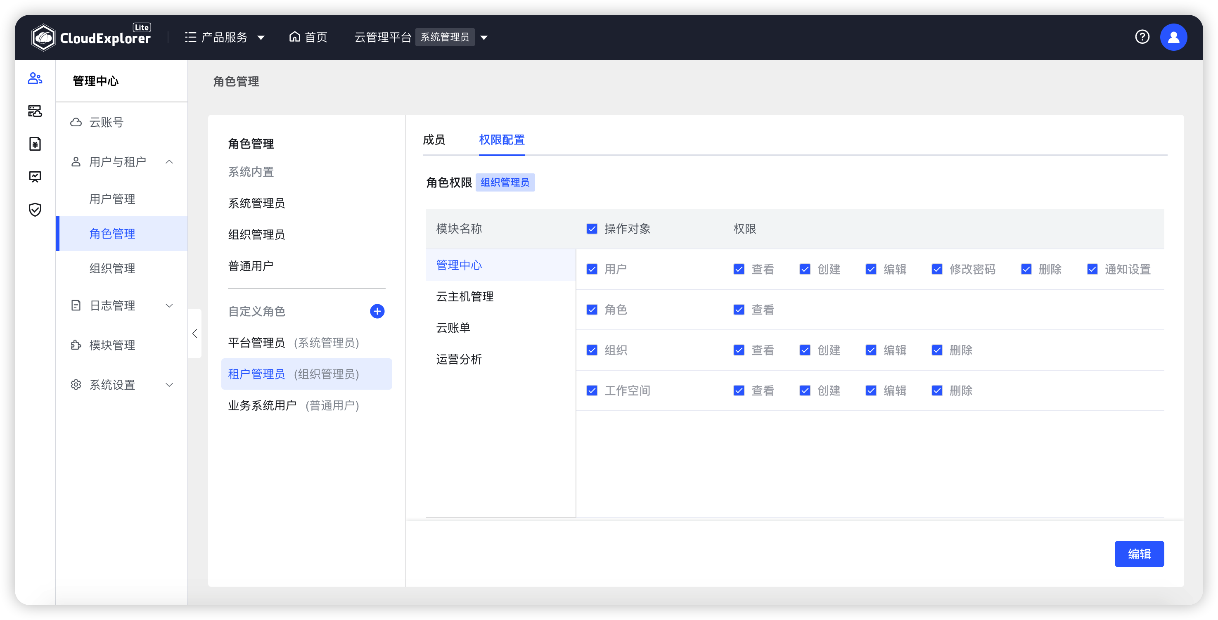Uncheck 通知设置 permission for 用户
Screen dimensions: 1218x620
click(1092, 270)
